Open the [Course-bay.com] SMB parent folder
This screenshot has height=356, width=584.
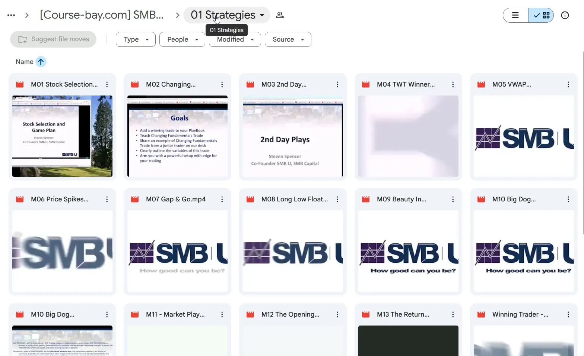click(x=102, y=15)
